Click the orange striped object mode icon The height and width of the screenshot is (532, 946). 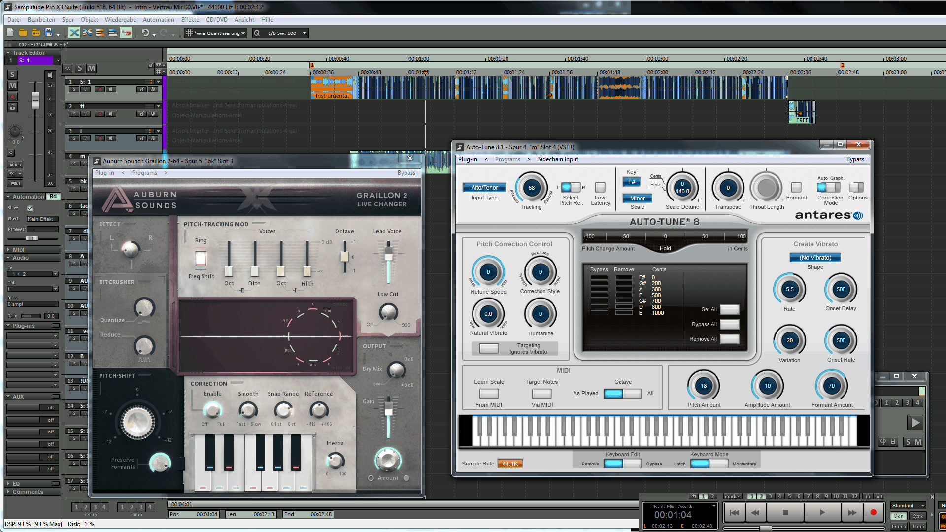tap(100, 33)
